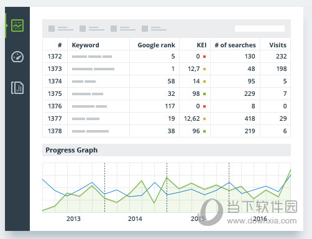Screen dimensions: 312x239
Task: Click Google rank value 58
Action: point(172,81)
